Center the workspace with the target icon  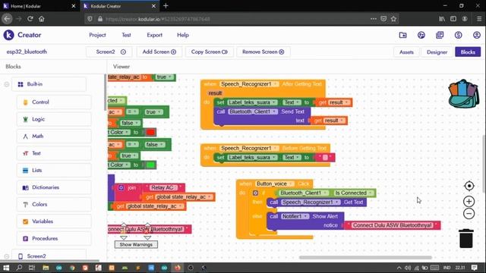pyautogui.click(x=469, y=186)
